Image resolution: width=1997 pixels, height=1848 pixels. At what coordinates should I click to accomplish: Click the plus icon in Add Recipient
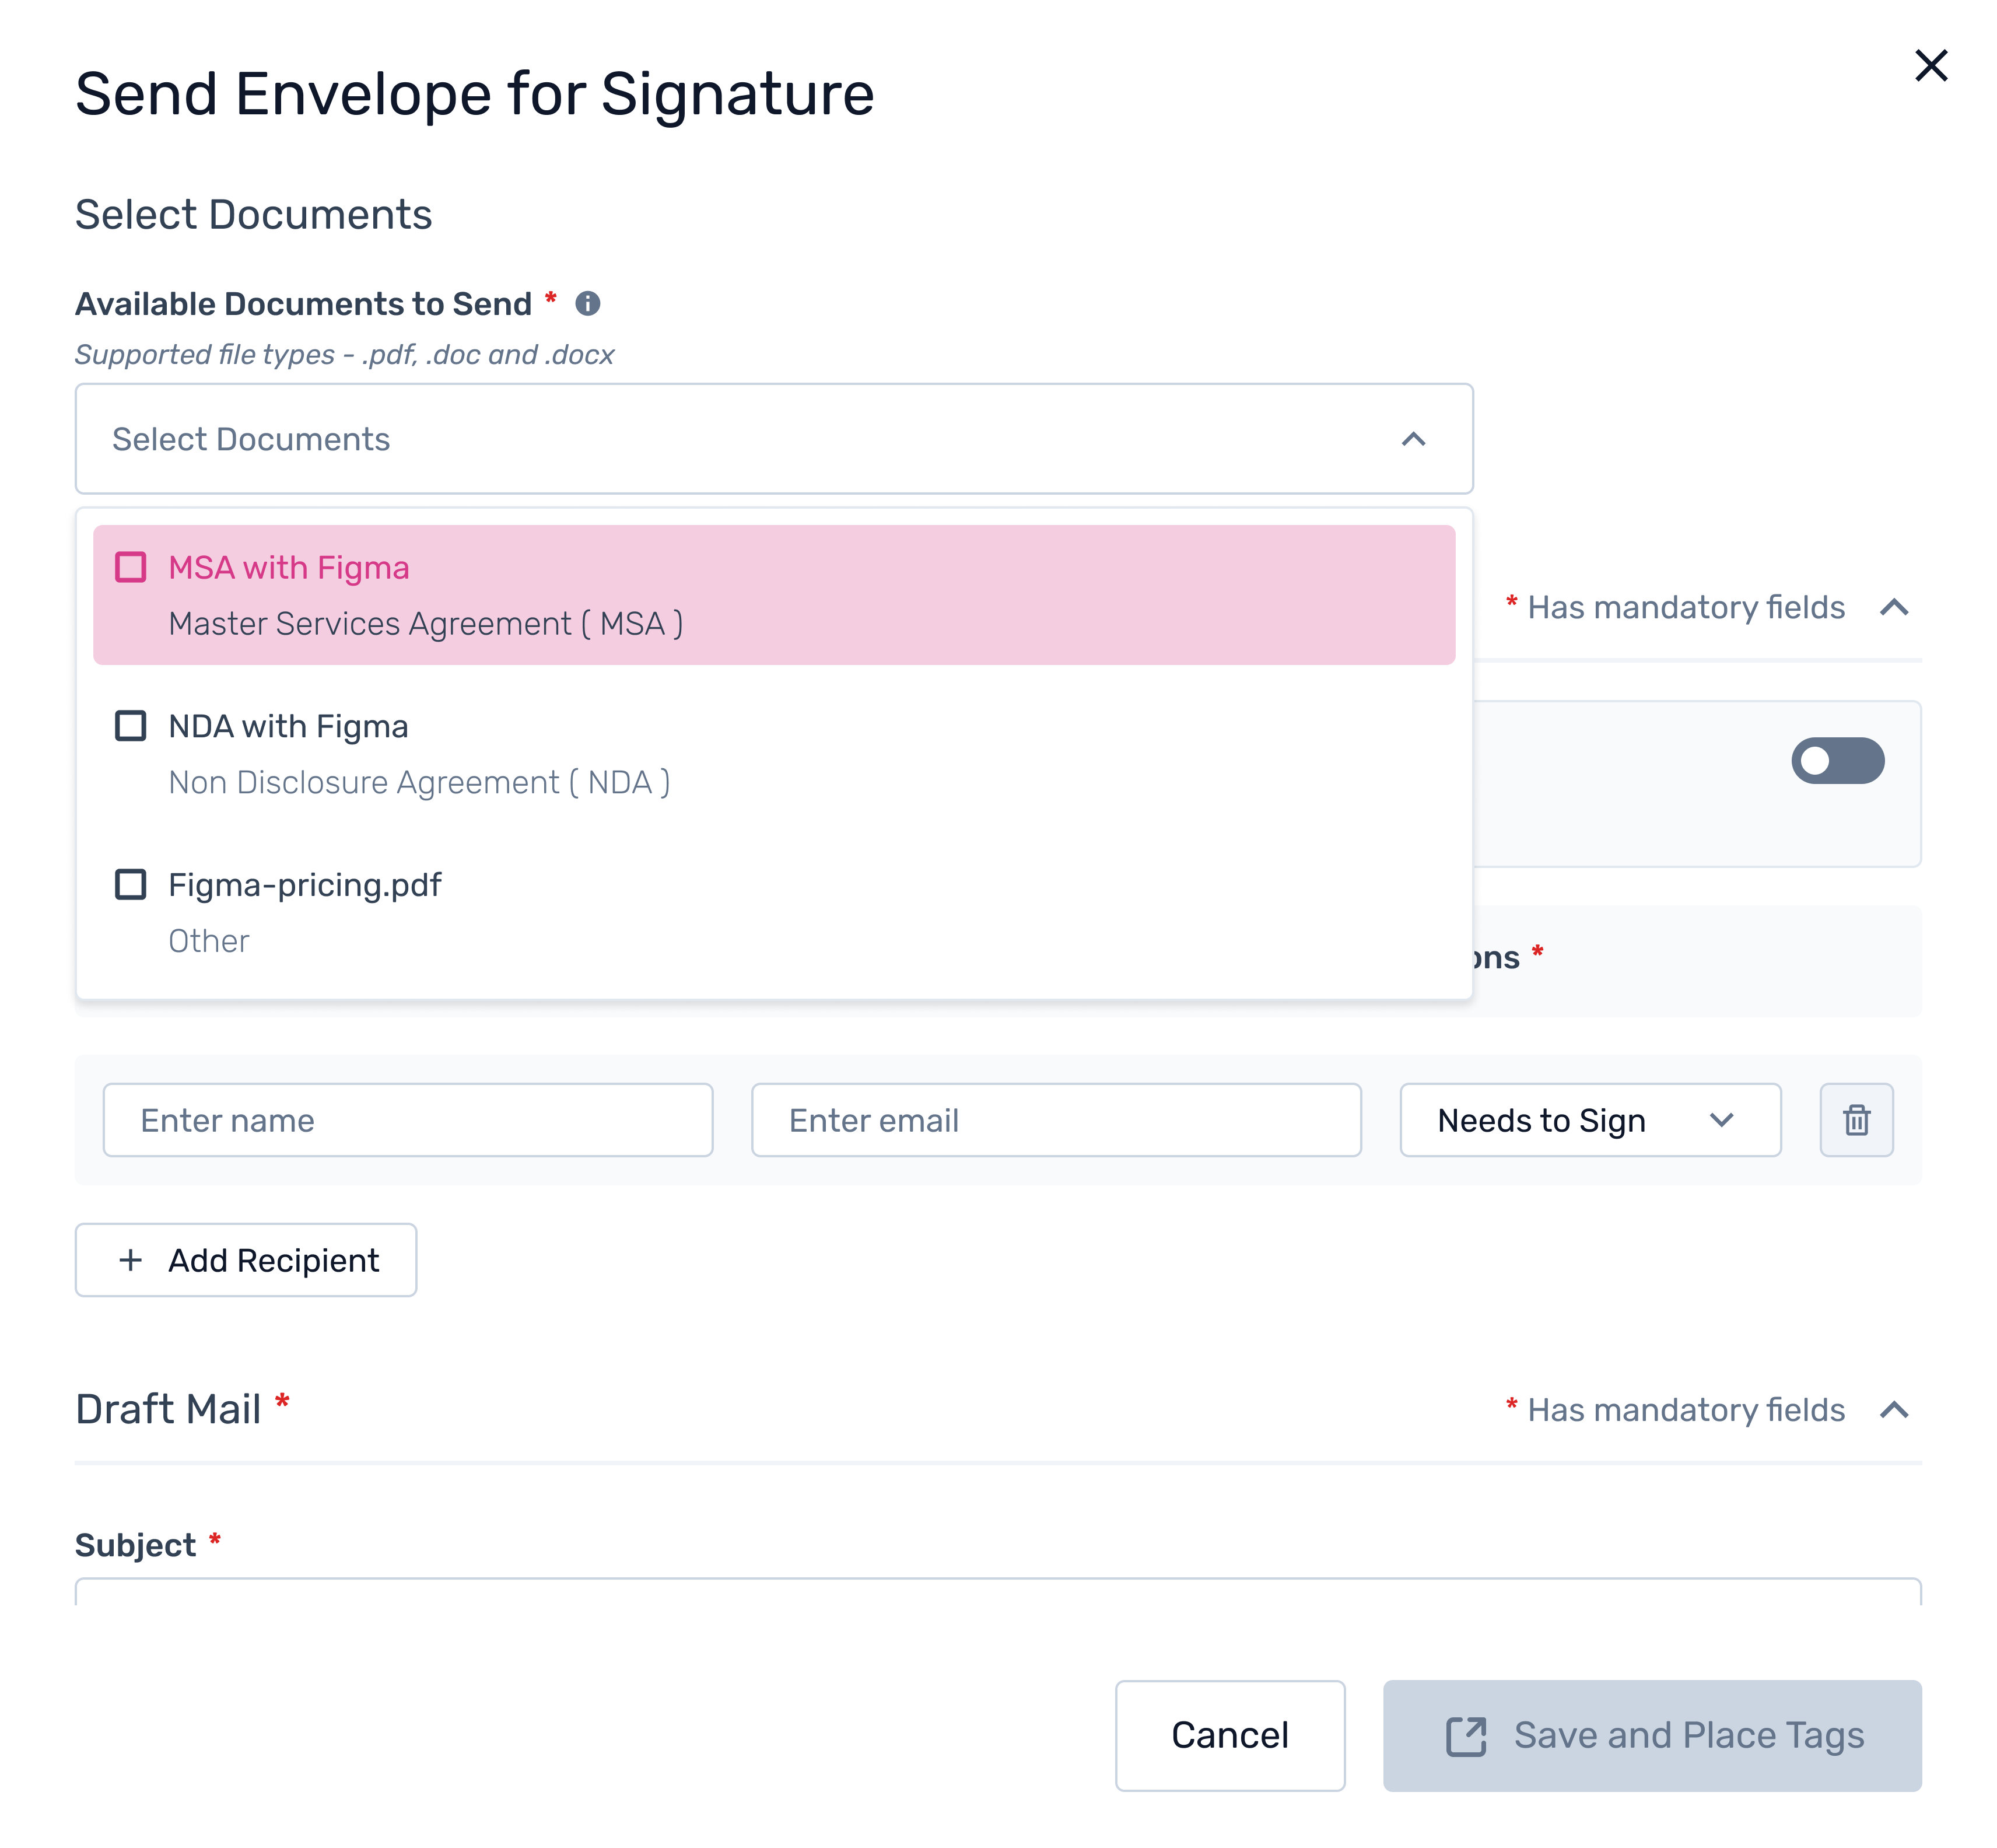130,1260
